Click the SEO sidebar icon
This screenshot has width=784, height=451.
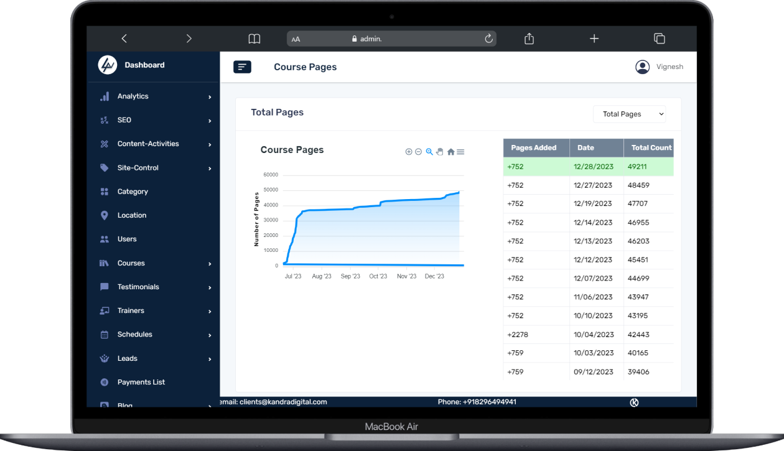tap(105, 120)
